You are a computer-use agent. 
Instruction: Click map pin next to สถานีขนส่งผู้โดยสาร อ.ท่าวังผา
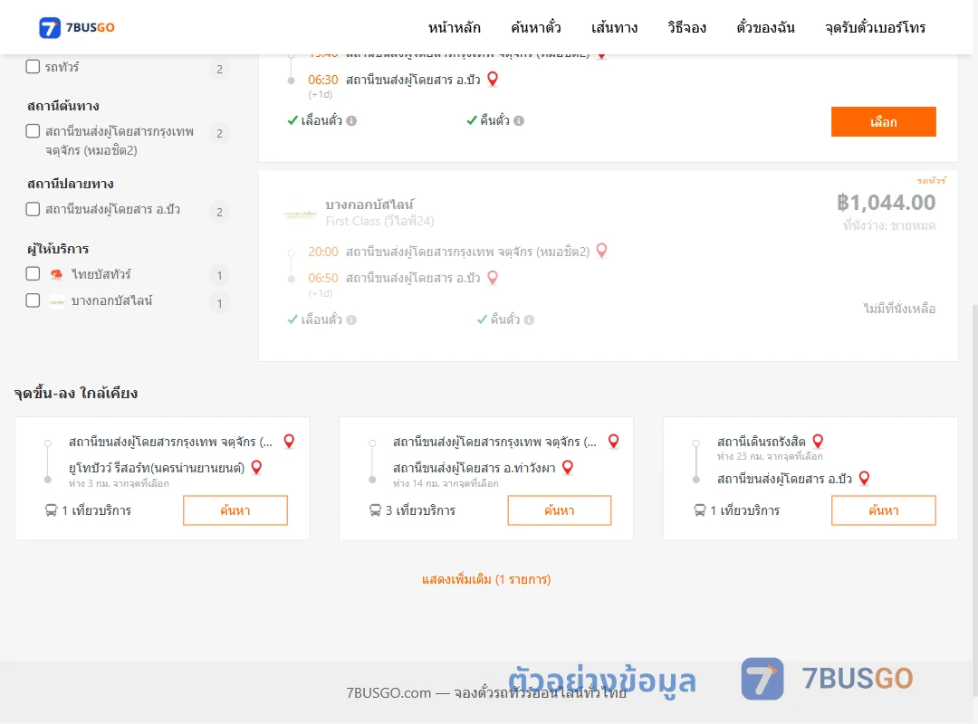pyautogui.click(x=568, y=468)
